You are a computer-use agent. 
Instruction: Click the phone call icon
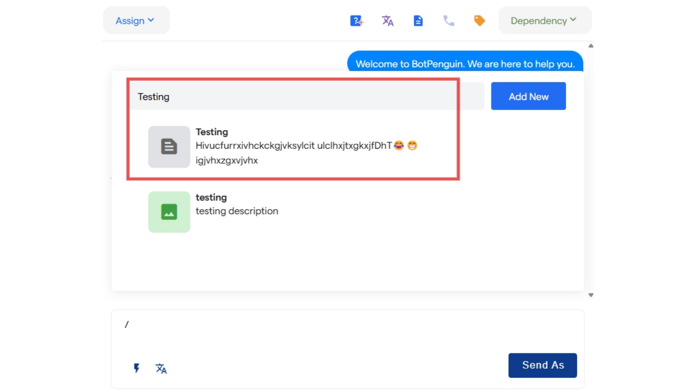click(x=449, y=21)
